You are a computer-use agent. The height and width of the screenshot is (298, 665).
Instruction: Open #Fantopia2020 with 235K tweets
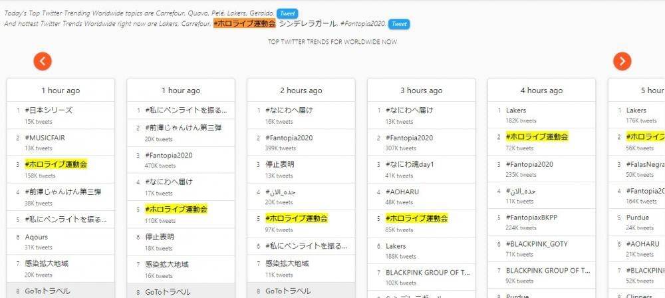530,164
